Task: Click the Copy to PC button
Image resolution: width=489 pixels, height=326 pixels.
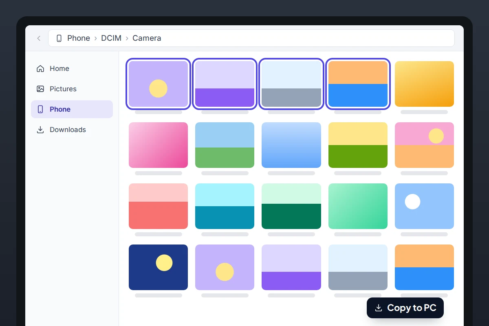Action: pos(405,308)
